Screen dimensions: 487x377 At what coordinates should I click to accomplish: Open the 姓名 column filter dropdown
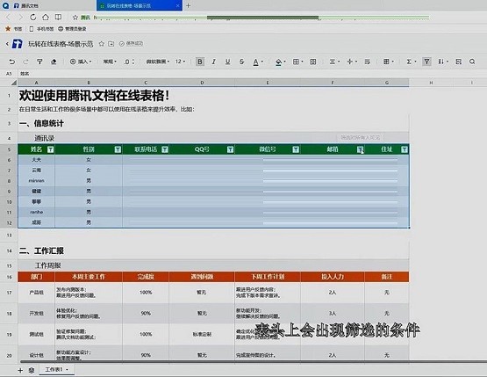(50, 149)
